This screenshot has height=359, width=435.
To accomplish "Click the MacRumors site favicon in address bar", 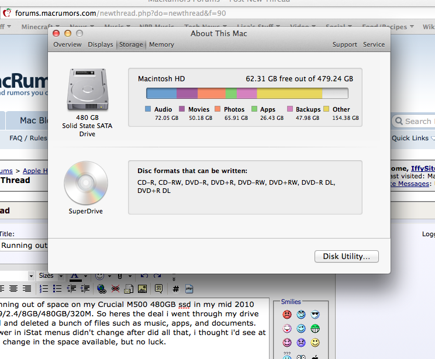I will pyautogui.click(x=7, y=13).
